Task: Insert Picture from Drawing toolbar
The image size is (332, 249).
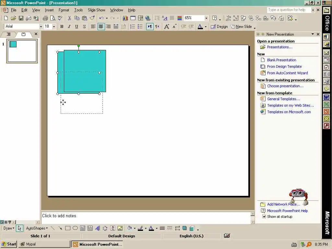Action: [x=120, y=228]
